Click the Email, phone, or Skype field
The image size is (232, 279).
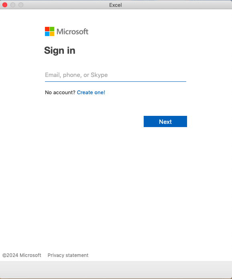pyautogui.click(x=116, y=75)
